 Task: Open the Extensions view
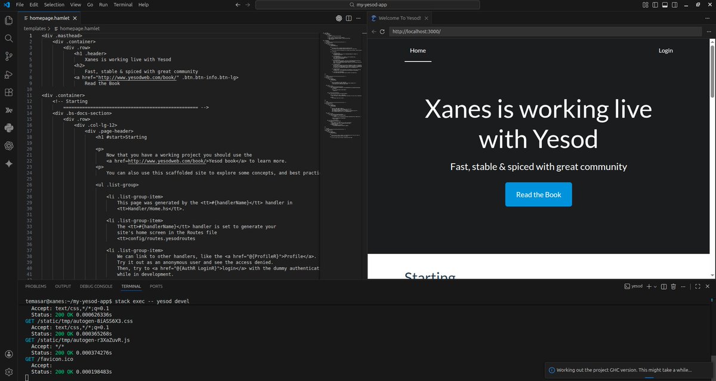click(8, 92)
